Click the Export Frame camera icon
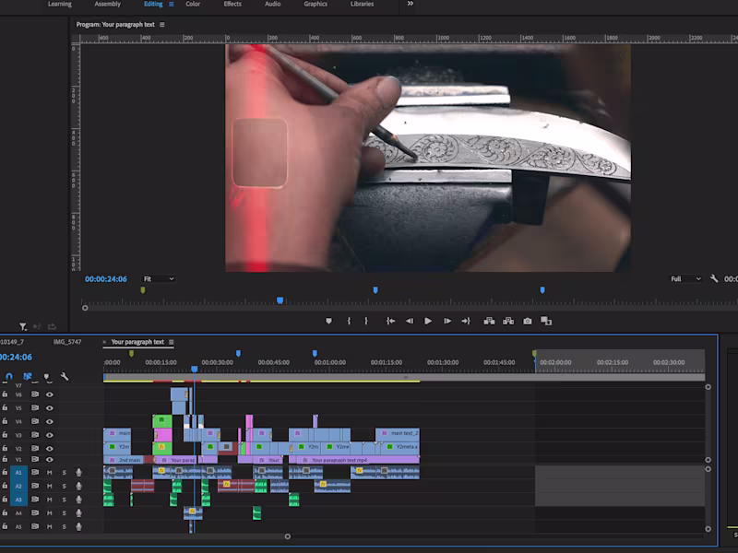This screenshot has height=553, width=738. coord(527,321)
